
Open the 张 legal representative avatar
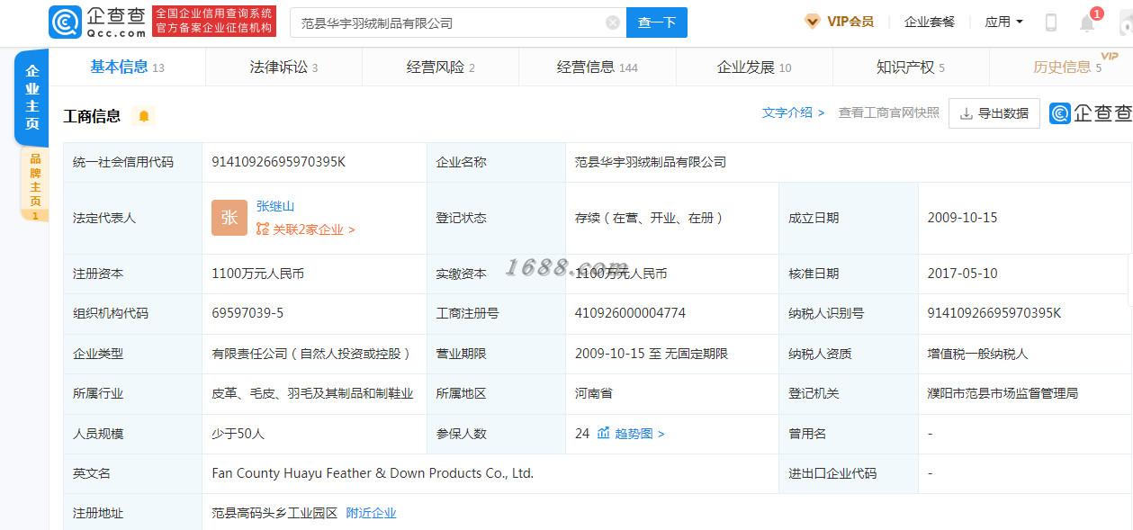click(x=229, y=218)
